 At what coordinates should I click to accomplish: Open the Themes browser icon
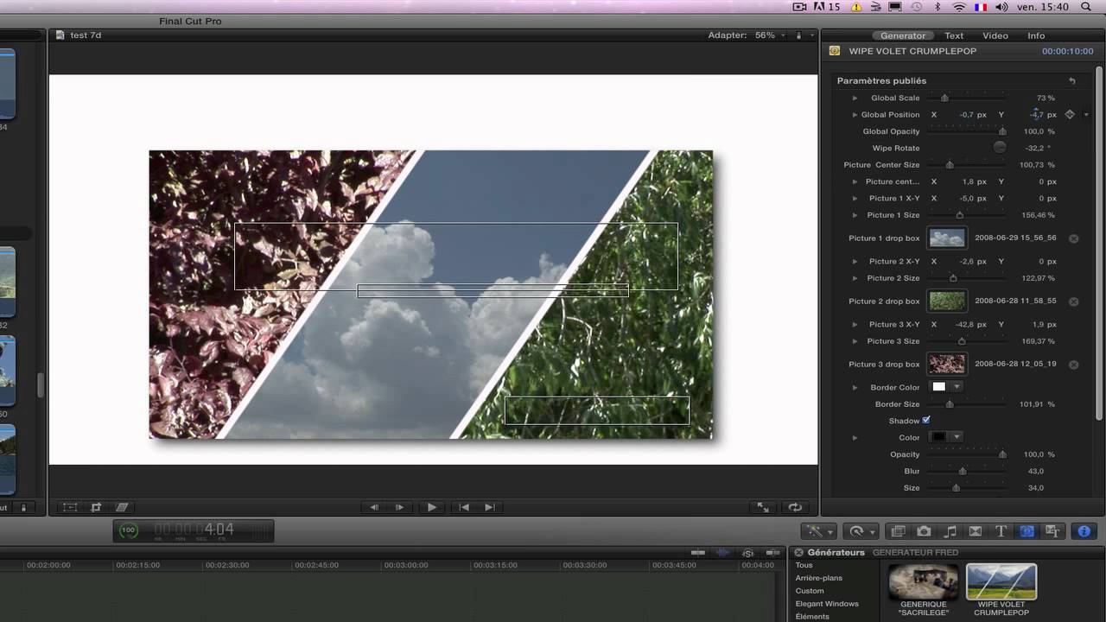point(1052,531)
